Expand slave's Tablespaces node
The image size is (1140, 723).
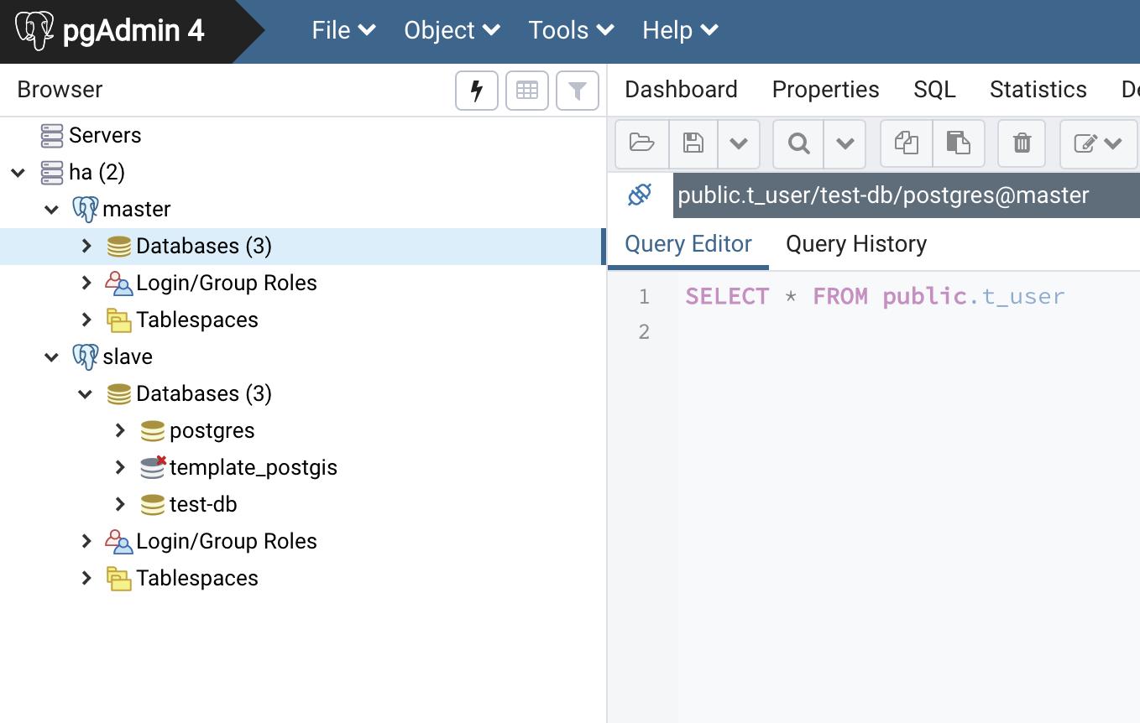coord(86,578)
